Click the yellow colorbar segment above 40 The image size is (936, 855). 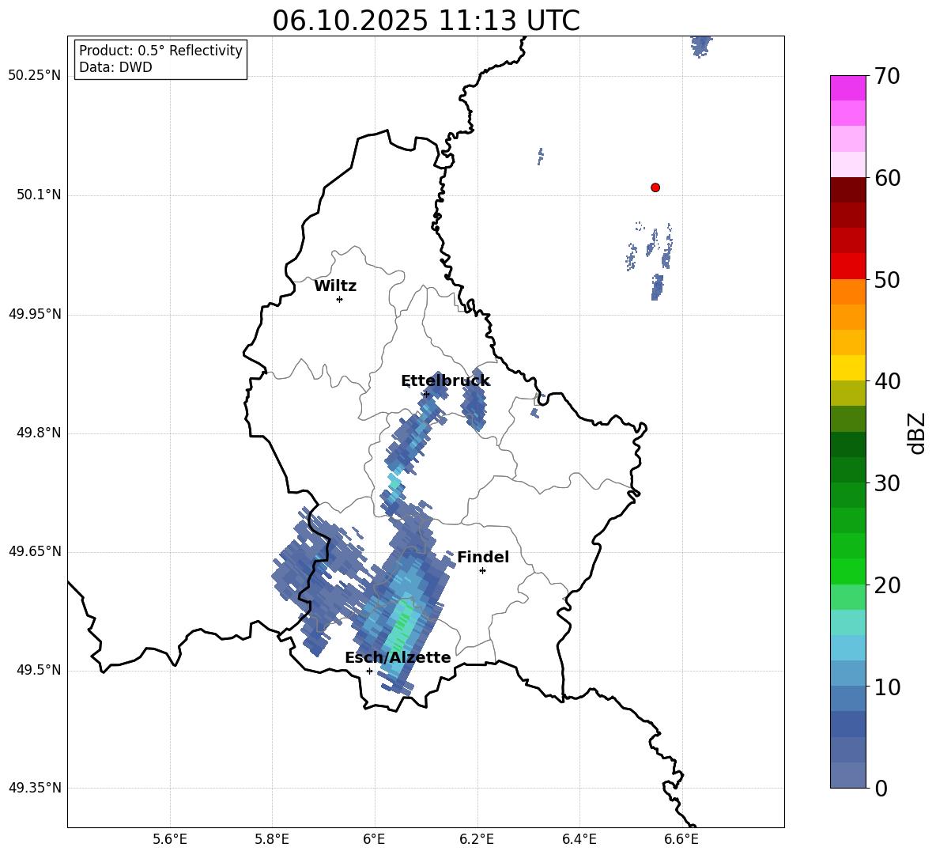click(x=848, y=368)
